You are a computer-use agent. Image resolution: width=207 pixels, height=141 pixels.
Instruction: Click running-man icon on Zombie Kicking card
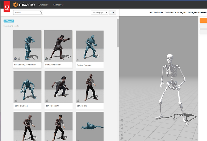click(x=16, y=101)
